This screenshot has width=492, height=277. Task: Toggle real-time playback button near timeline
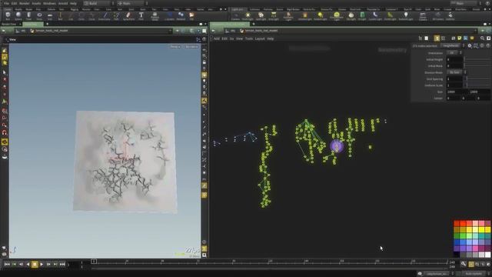point(471,265)
